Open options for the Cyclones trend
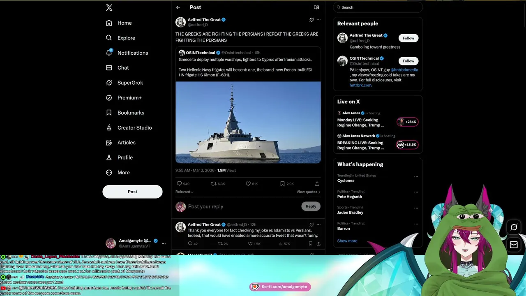Viewport: 526px width, 296px height. (x=416, y=176)
